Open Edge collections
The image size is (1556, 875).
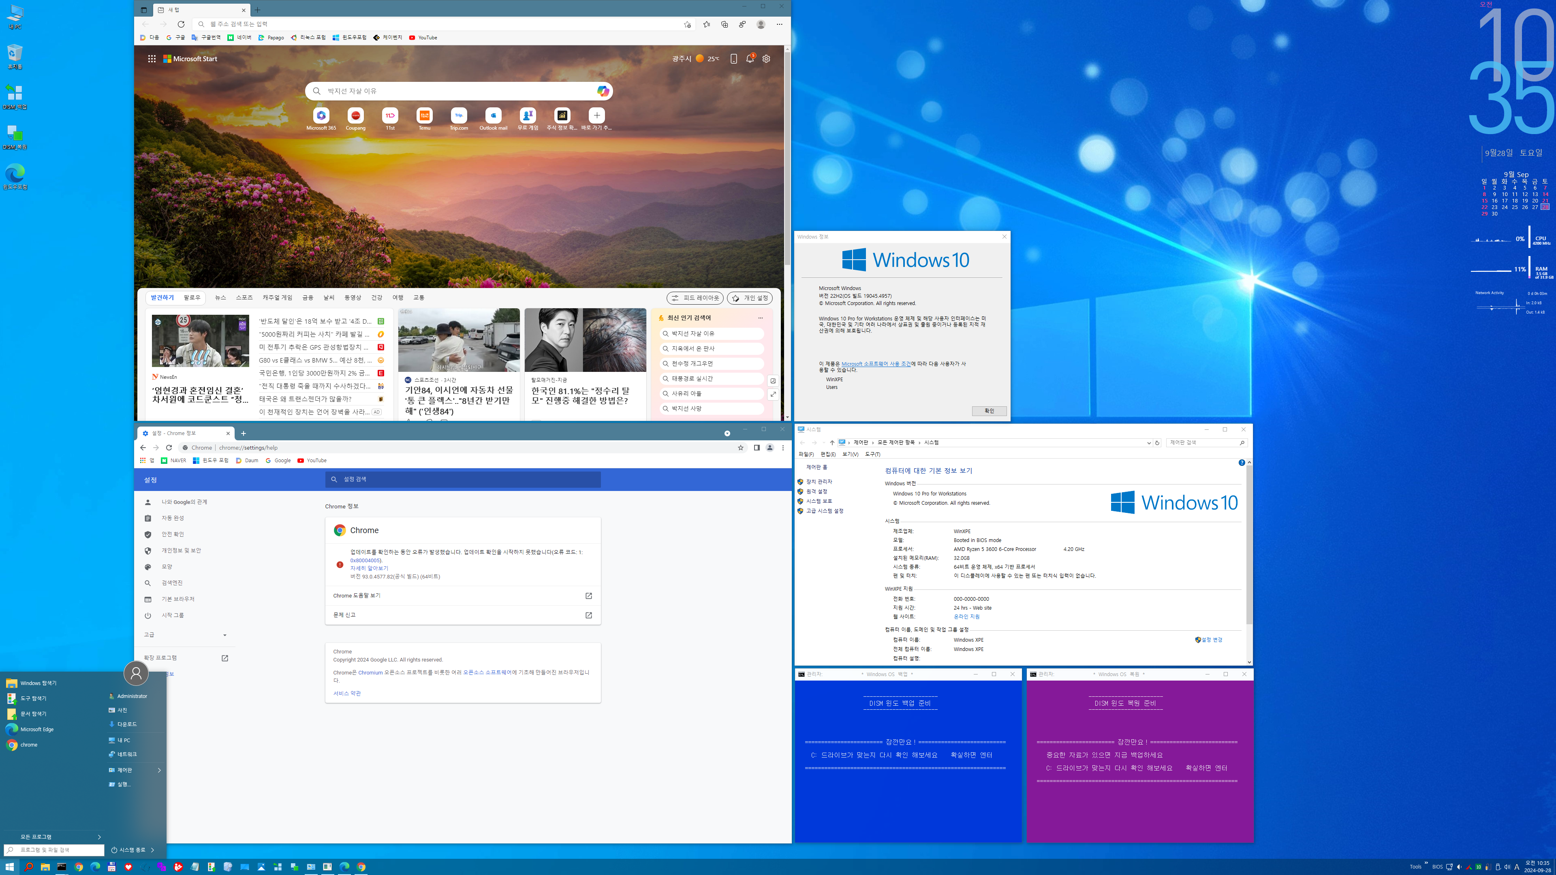[x=724, y=24]
